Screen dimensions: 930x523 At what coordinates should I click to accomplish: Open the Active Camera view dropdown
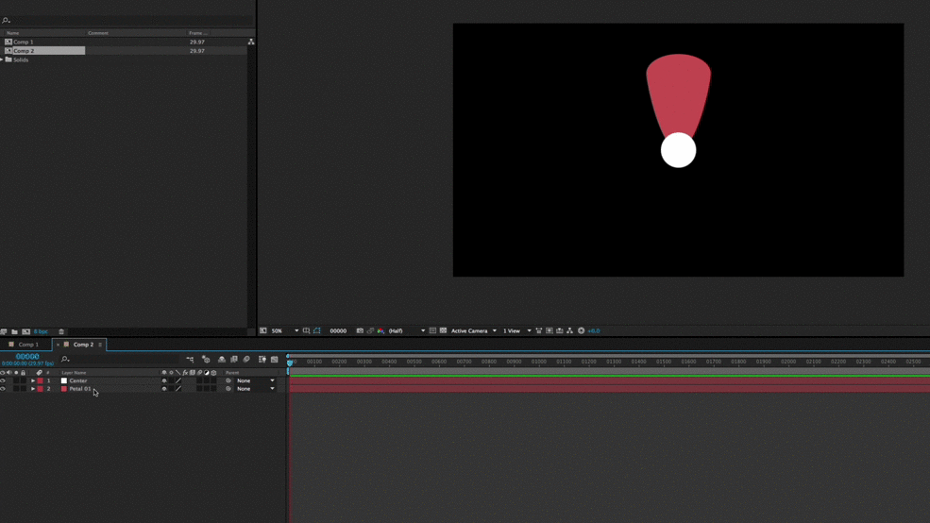[x=473, y=330]
